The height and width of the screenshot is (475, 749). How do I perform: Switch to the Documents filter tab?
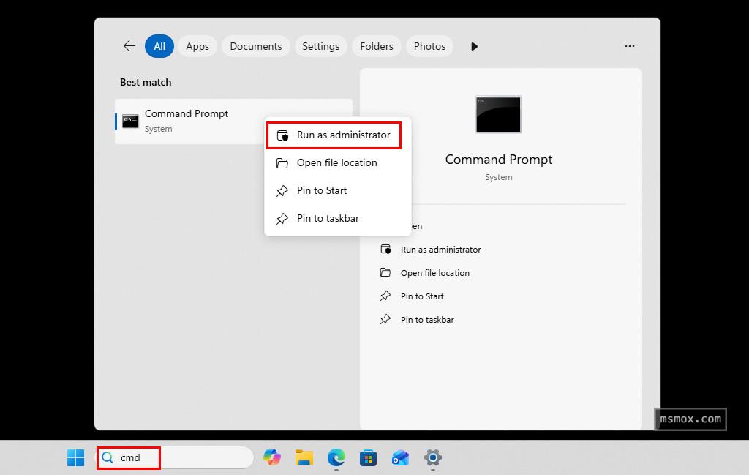pos(255,46)
